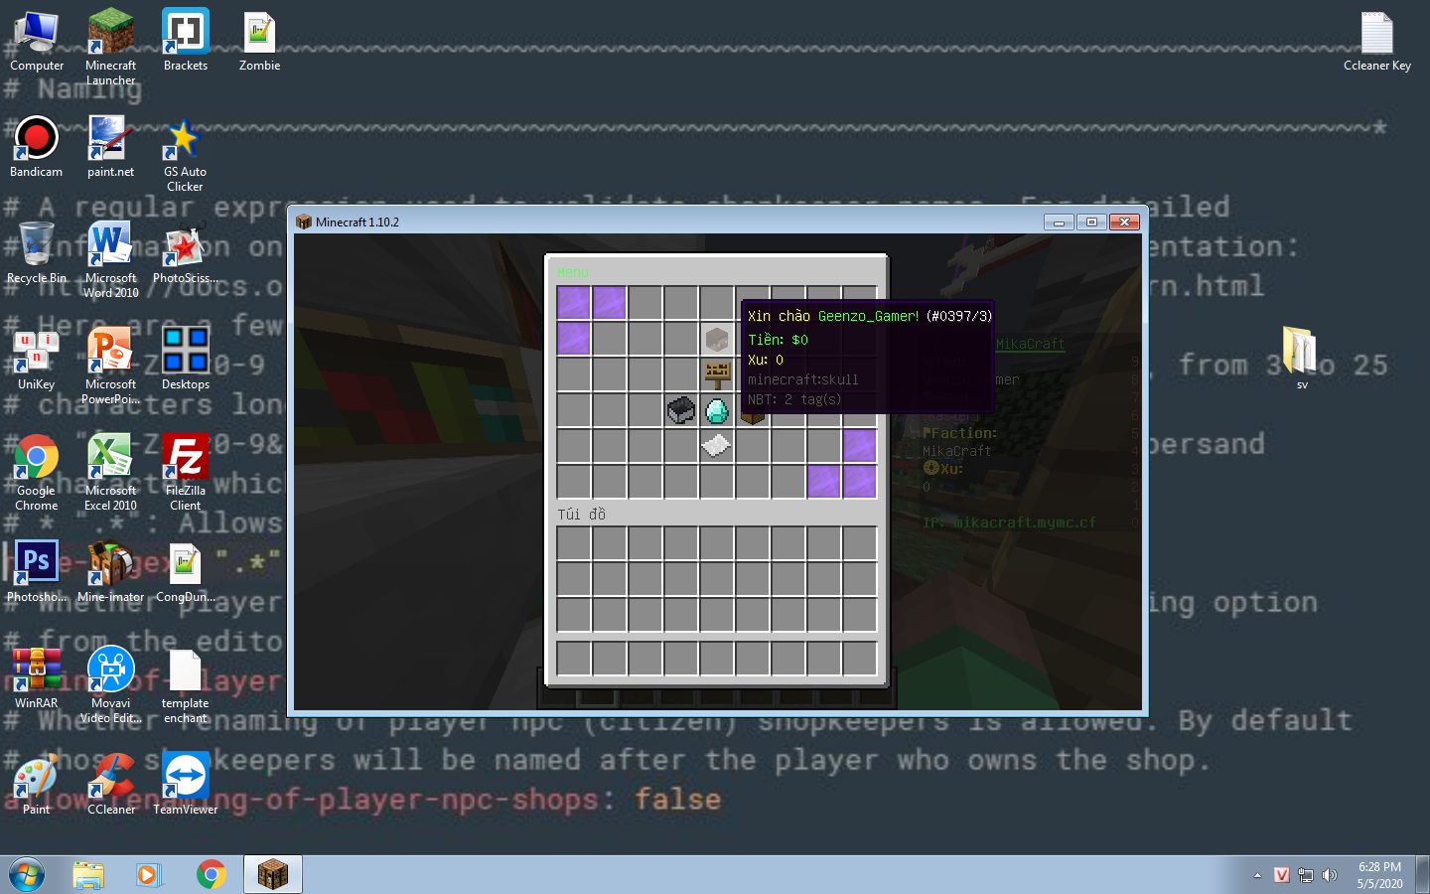Select the paint.net desktop shortcut

(110, 148)
